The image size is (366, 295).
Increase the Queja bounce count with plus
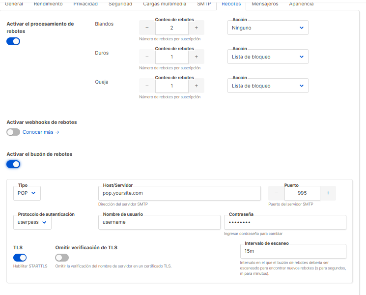tap(196, 86)
